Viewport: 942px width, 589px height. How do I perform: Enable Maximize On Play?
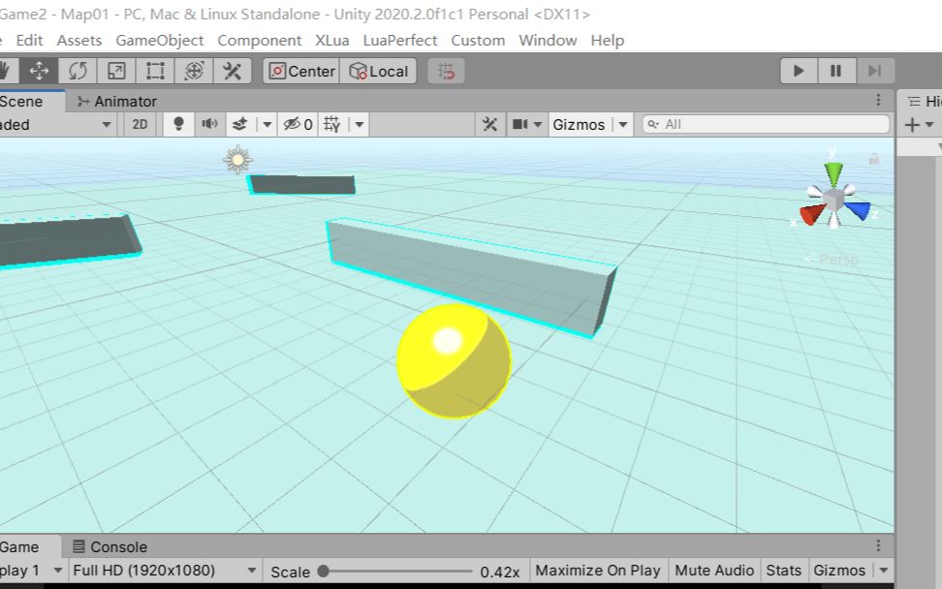pyautogui.click(x=597, y=571)
